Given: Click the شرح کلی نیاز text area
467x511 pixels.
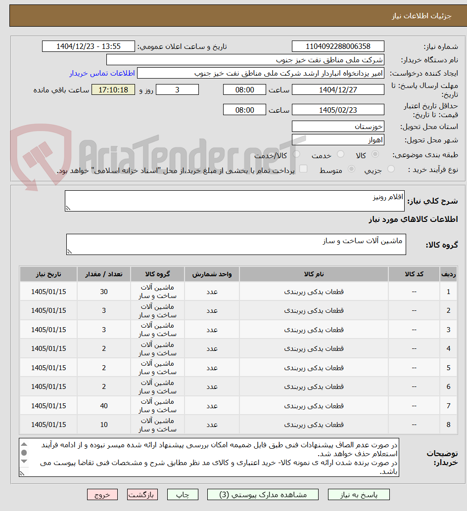Looking at the screenshot, I should tap(234, 201).
